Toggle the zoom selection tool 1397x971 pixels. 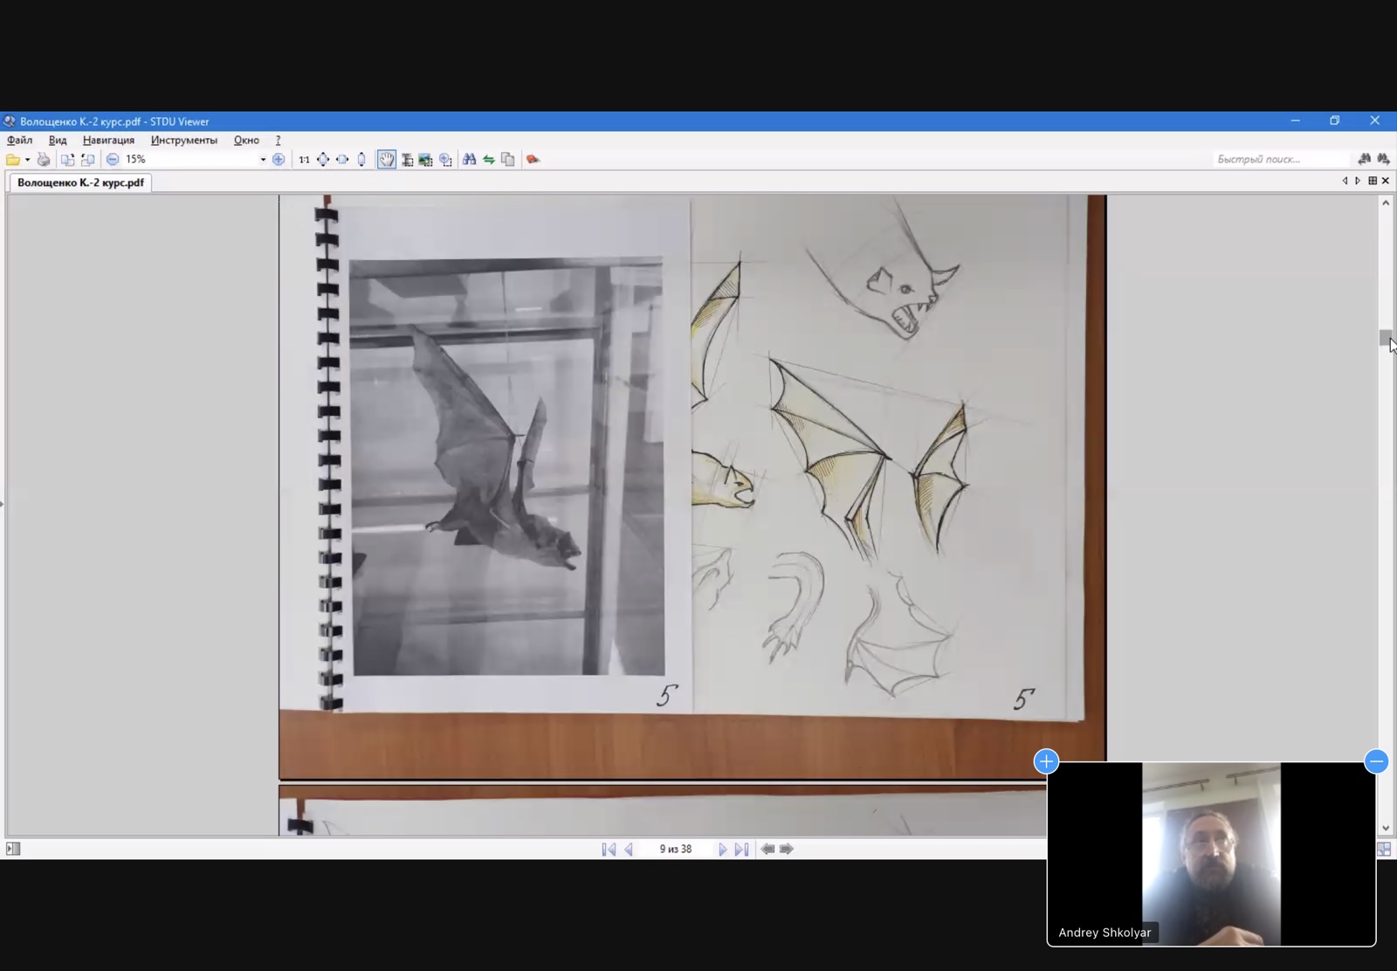(446, 160)
